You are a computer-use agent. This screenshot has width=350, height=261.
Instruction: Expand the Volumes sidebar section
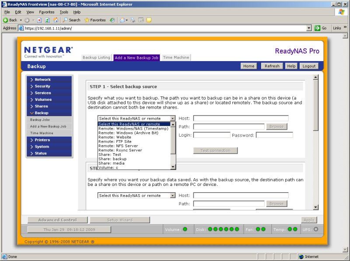click(x=49, y=100)
